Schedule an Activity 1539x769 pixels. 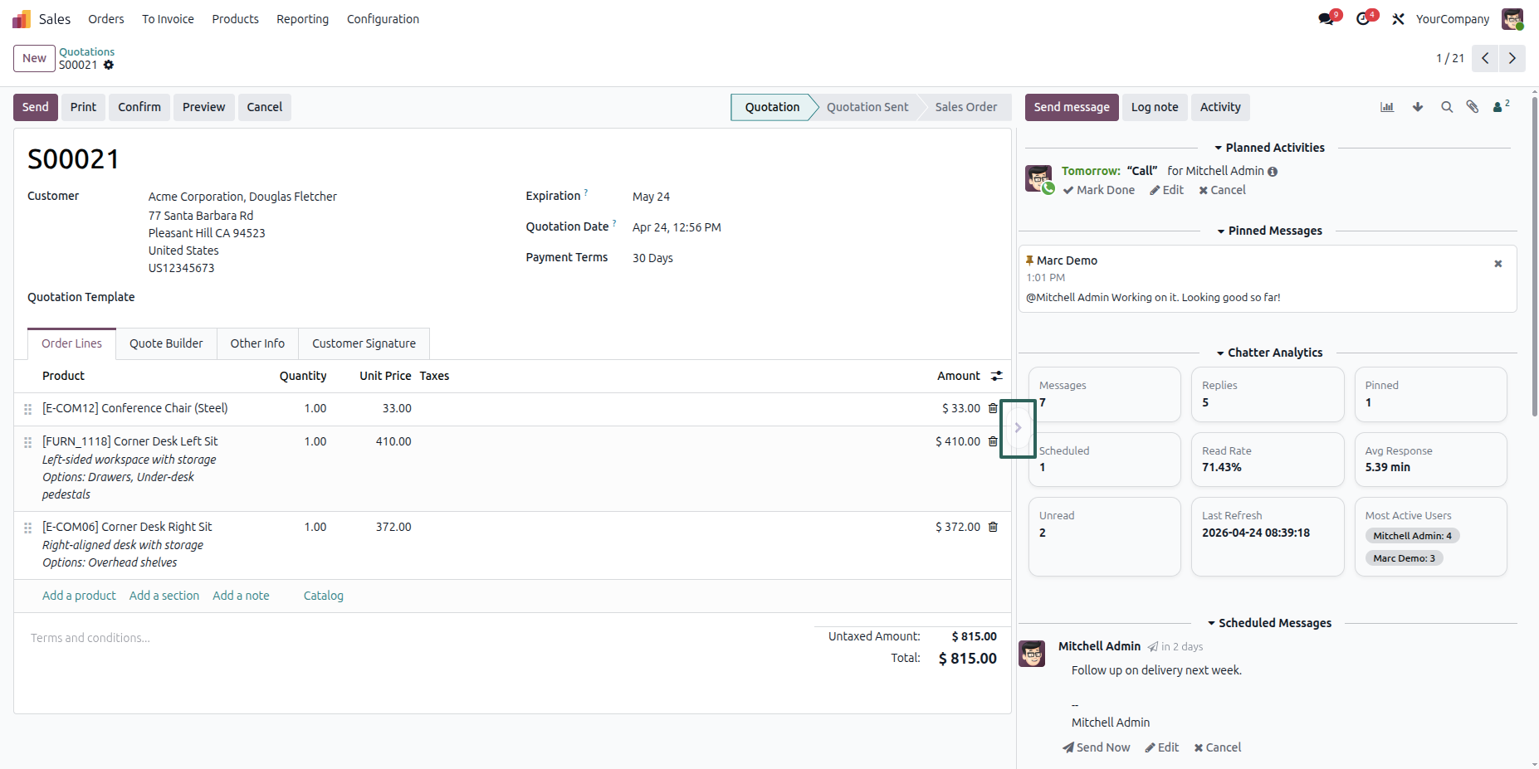(x=1220, y=107)
